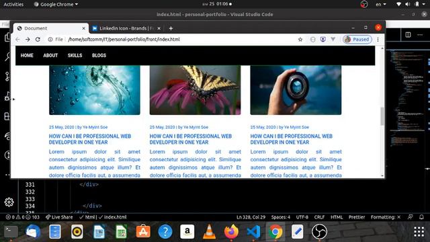
Task: Click HTML language mode status
Action: click(337, 217)
